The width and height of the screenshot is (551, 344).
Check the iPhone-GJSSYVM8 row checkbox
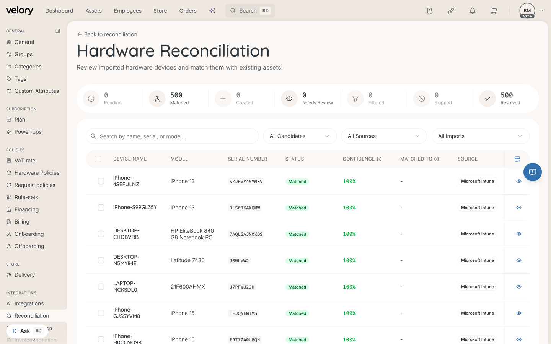tap(101, 313)
